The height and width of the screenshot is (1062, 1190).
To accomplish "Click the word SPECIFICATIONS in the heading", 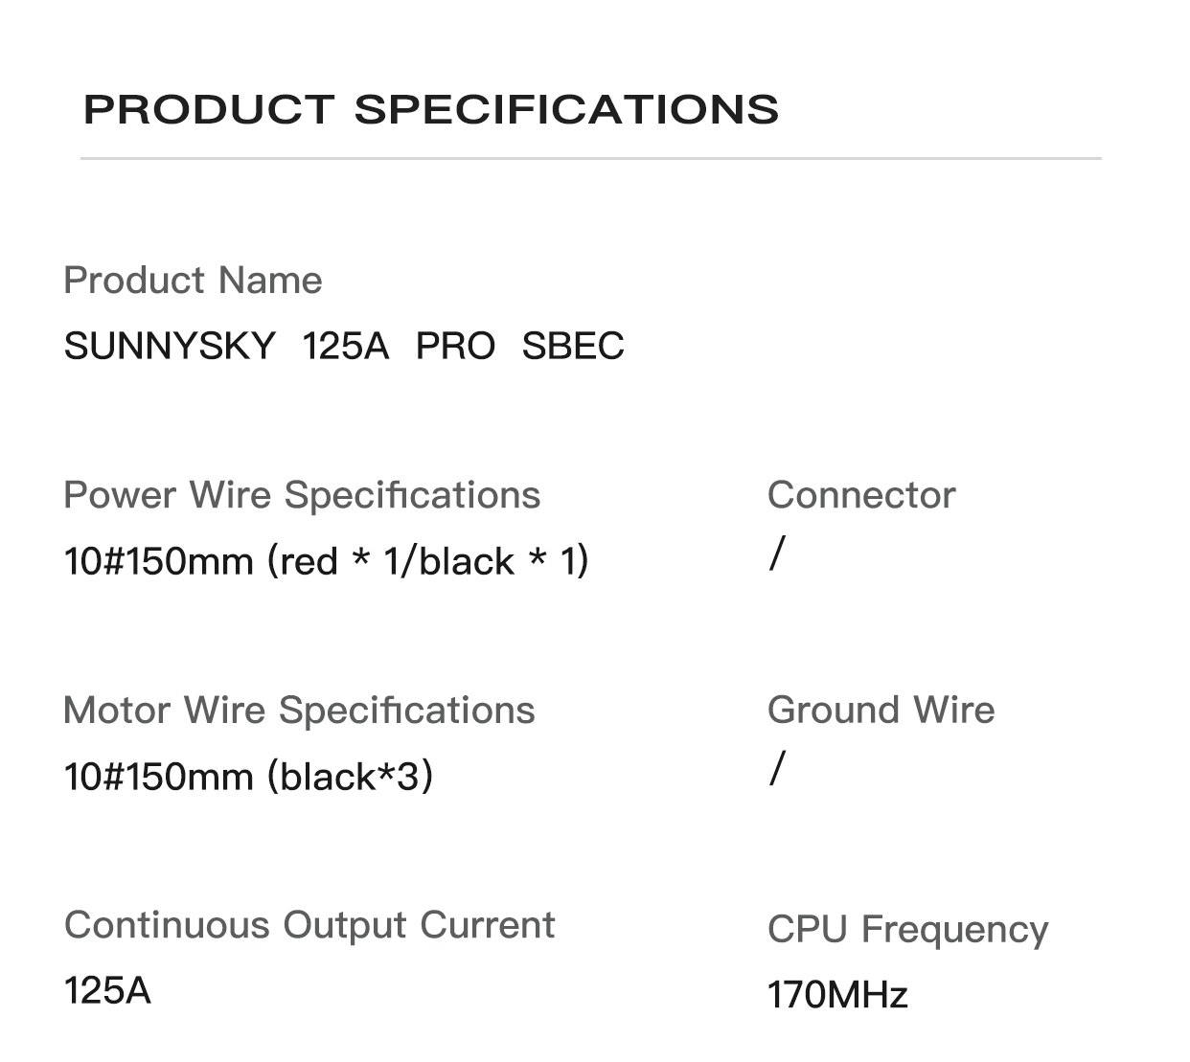I will pos(566,109).
